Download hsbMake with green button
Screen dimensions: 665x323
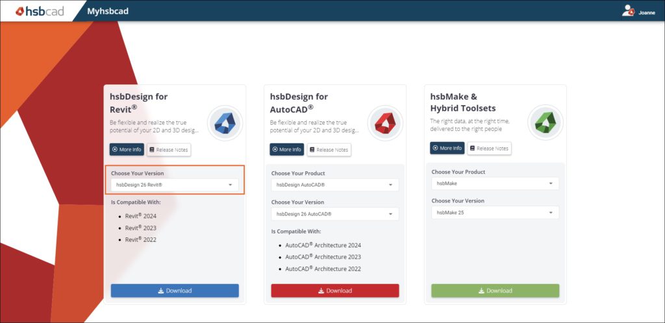(x=496, y=291)
